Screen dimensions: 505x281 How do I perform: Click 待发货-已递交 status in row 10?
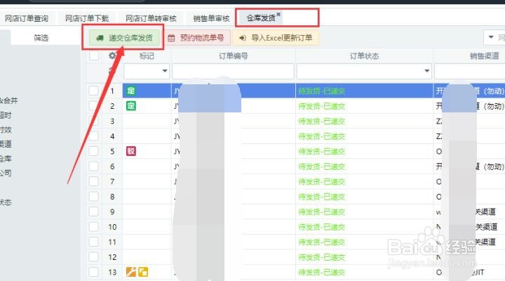click(x=321, y=227)
